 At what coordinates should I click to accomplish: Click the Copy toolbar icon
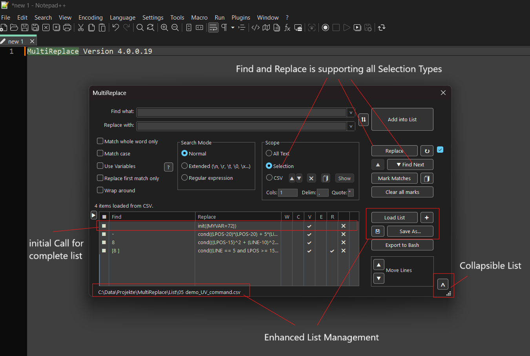click(x=91, y=27)
